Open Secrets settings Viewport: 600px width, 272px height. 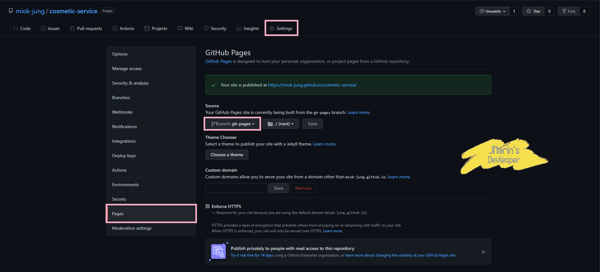151,199
